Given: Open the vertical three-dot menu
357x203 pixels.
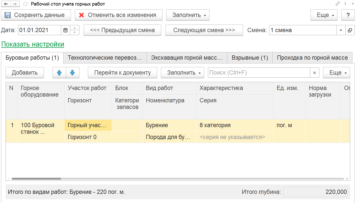Looking at the screenshot, I should 345,4.
